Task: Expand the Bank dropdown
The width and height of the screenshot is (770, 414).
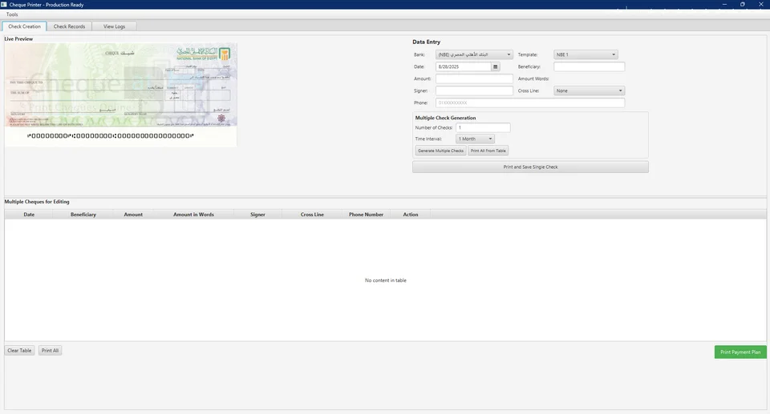Action: 474,54
